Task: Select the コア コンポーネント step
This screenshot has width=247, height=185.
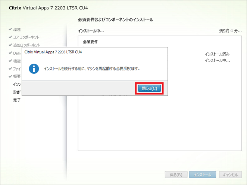Action: 26,37
